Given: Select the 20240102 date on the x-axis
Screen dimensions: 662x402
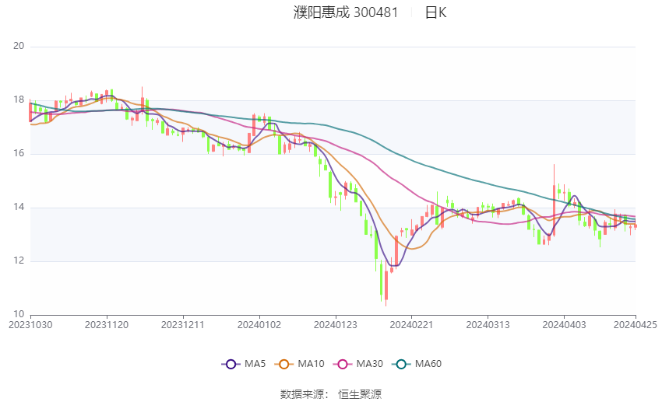Looking at the screenshot, I should [259, 325].
